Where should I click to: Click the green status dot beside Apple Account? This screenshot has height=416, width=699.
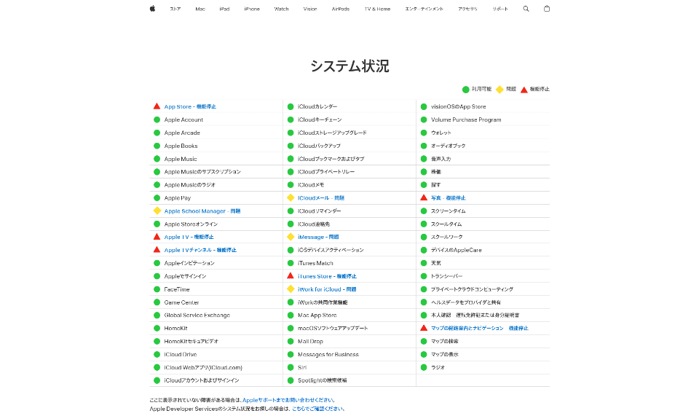(157, 119)
